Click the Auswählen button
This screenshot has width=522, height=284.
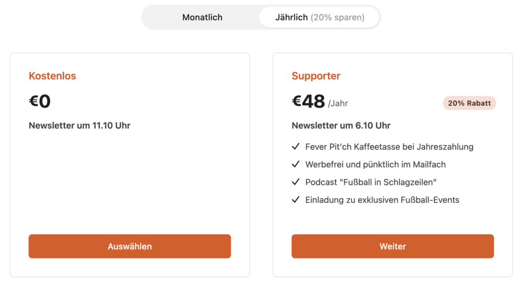tap(129, 246)
